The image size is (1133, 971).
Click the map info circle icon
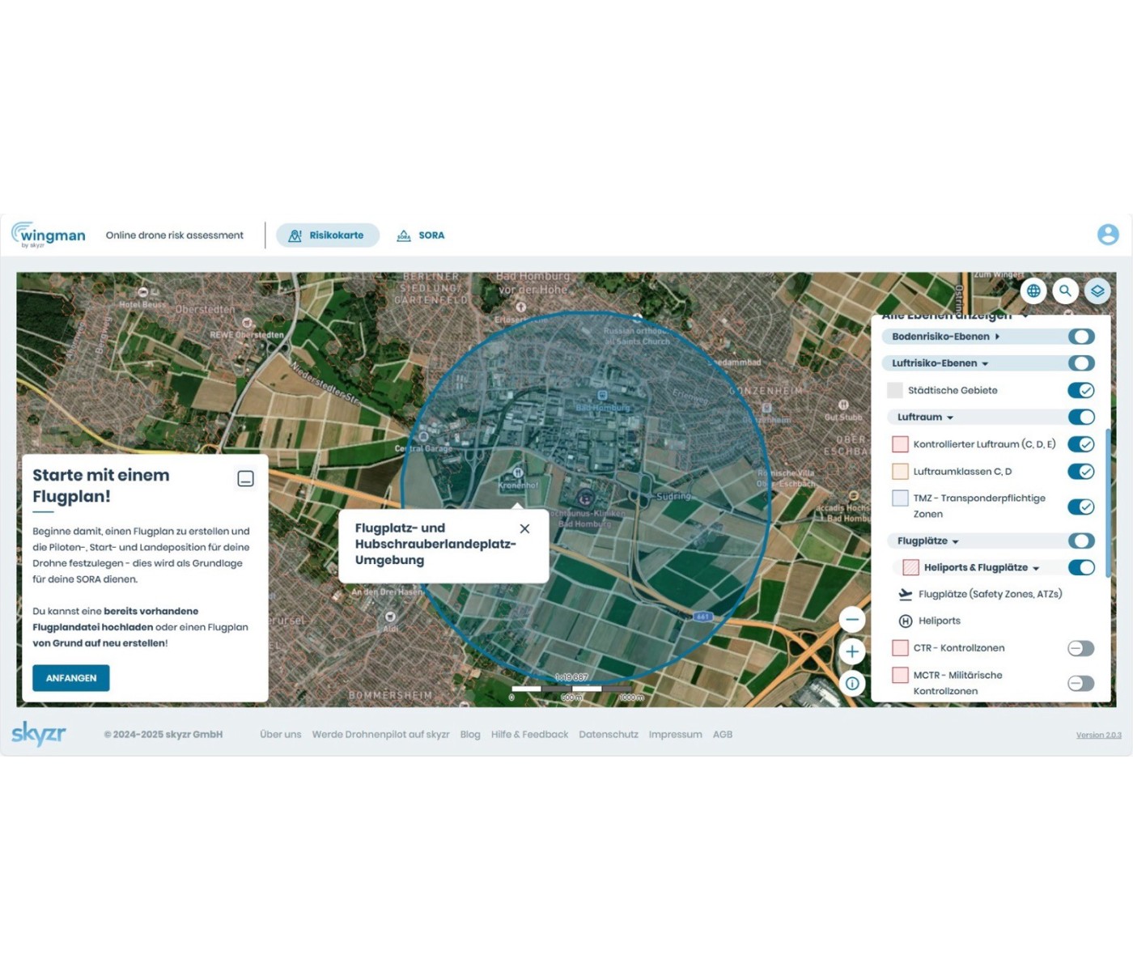[852, 684]
